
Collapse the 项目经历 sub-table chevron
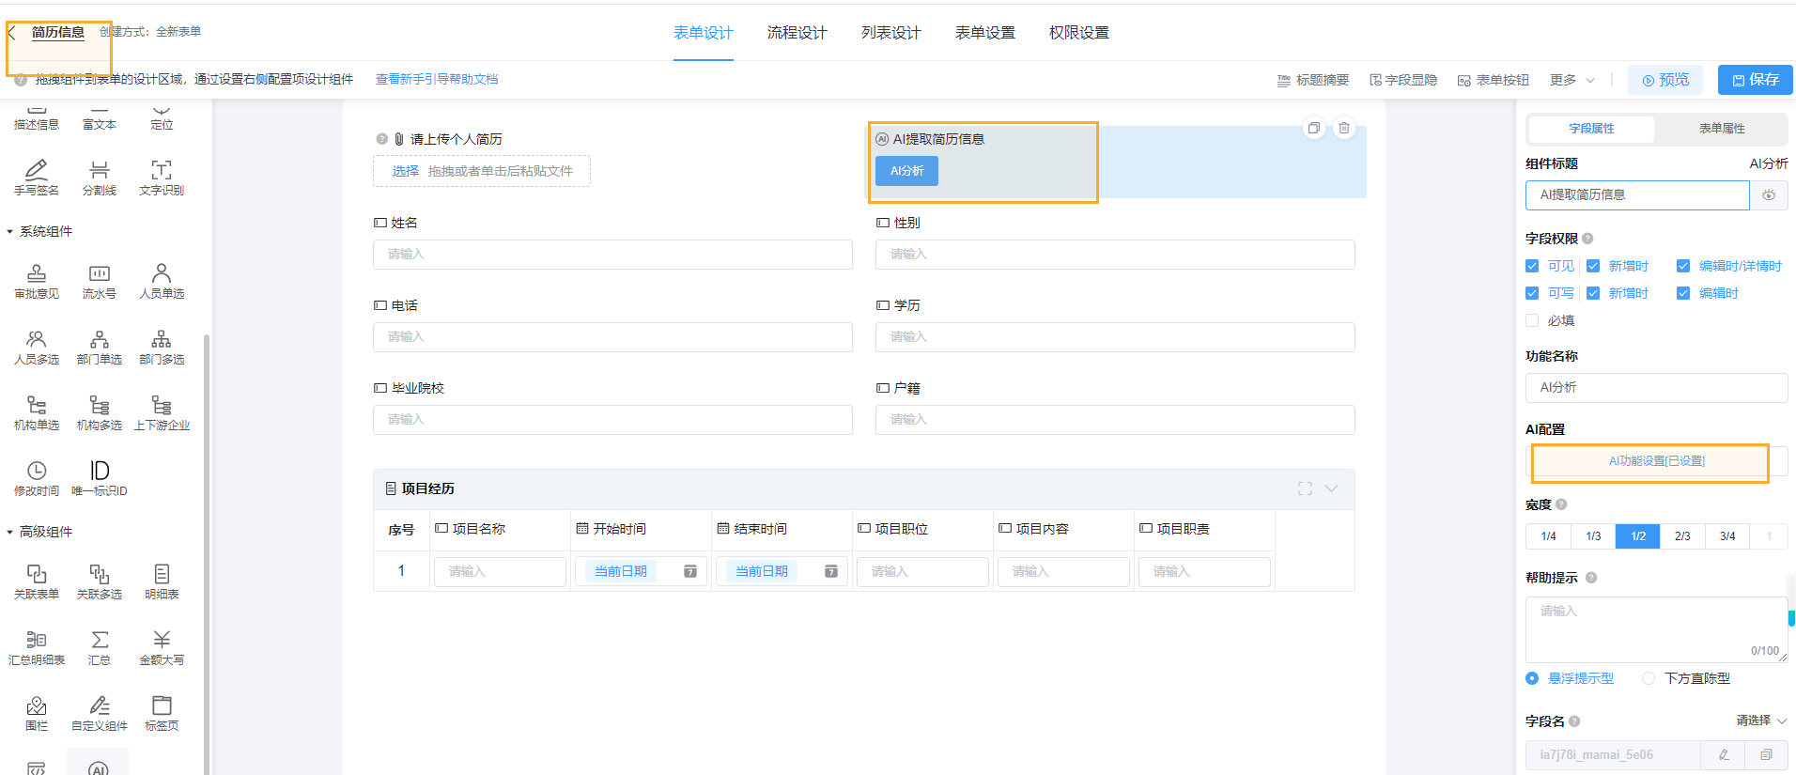1331,488
